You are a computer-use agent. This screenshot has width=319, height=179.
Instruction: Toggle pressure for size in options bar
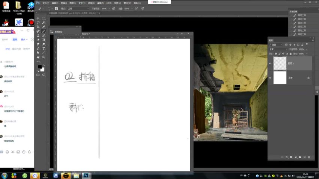(x=143, y=9)
